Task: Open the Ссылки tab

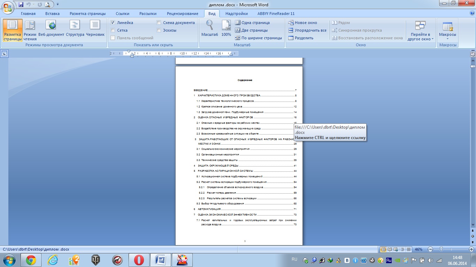Action: (123, 14)
